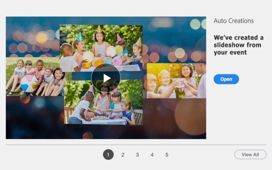Click the birthday cake on the table
The height and width of the screenshot is (170, 272).
tap(100, 117)
